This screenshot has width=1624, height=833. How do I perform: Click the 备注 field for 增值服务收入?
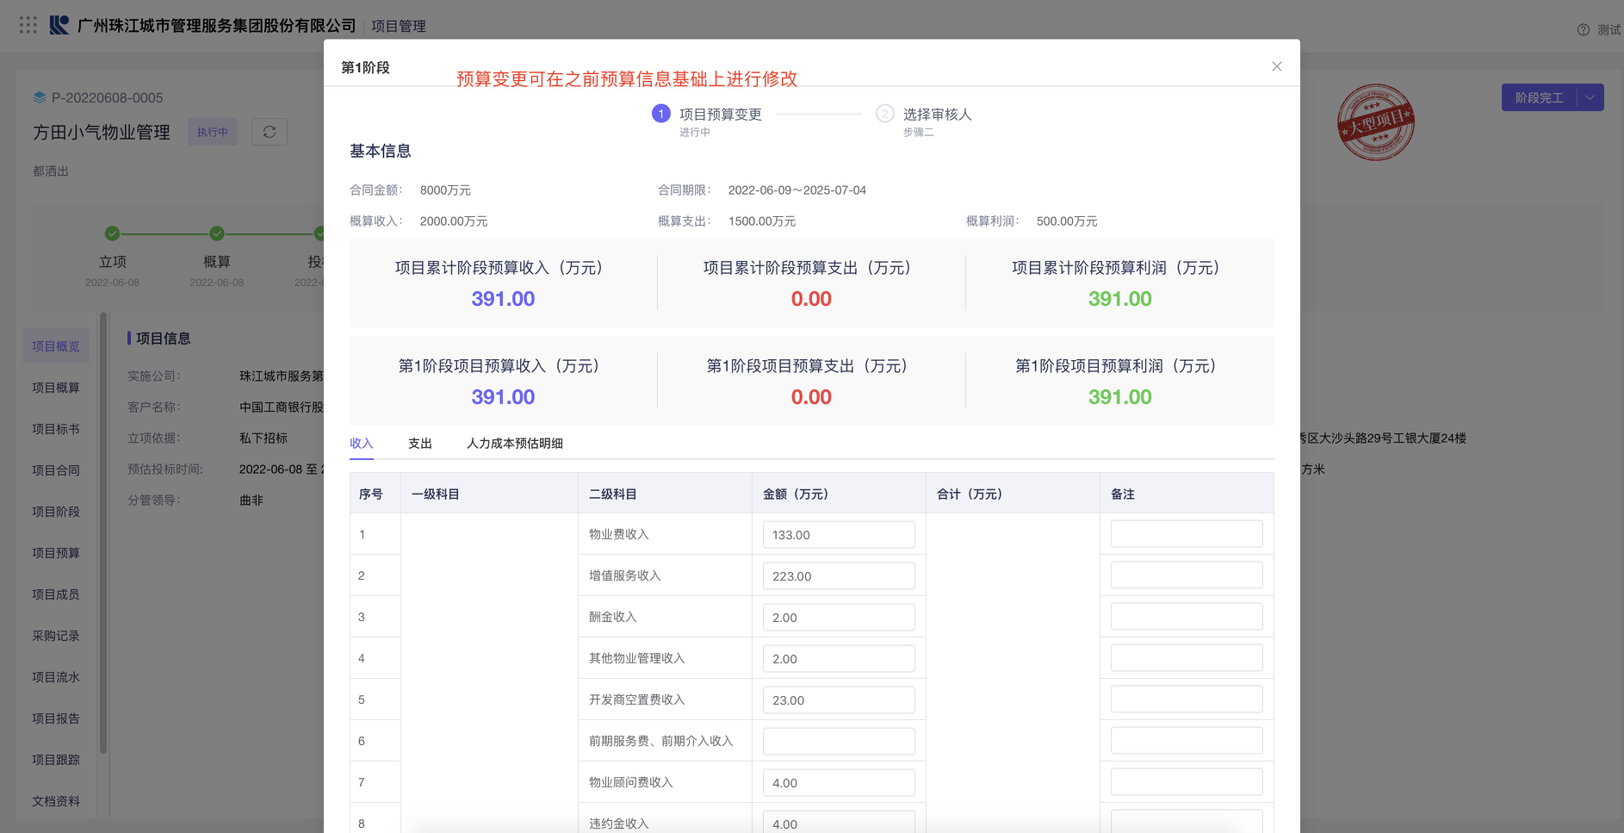click(1187, 575)
